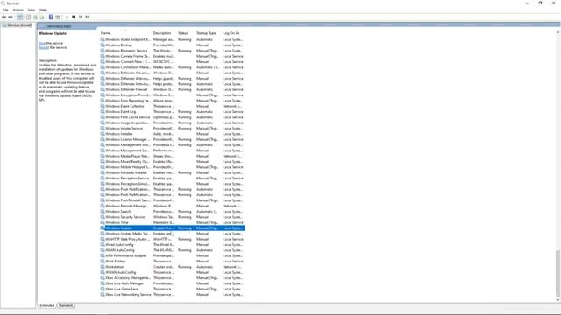561x315 pixels.
Task: Click gear icon beside Wired AutoConfig
Action: (103, 245)
